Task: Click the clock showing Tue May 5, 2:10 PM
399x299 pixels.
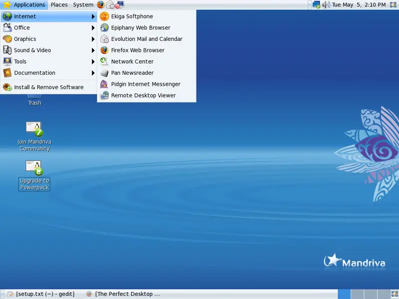Action: [359, 4]
